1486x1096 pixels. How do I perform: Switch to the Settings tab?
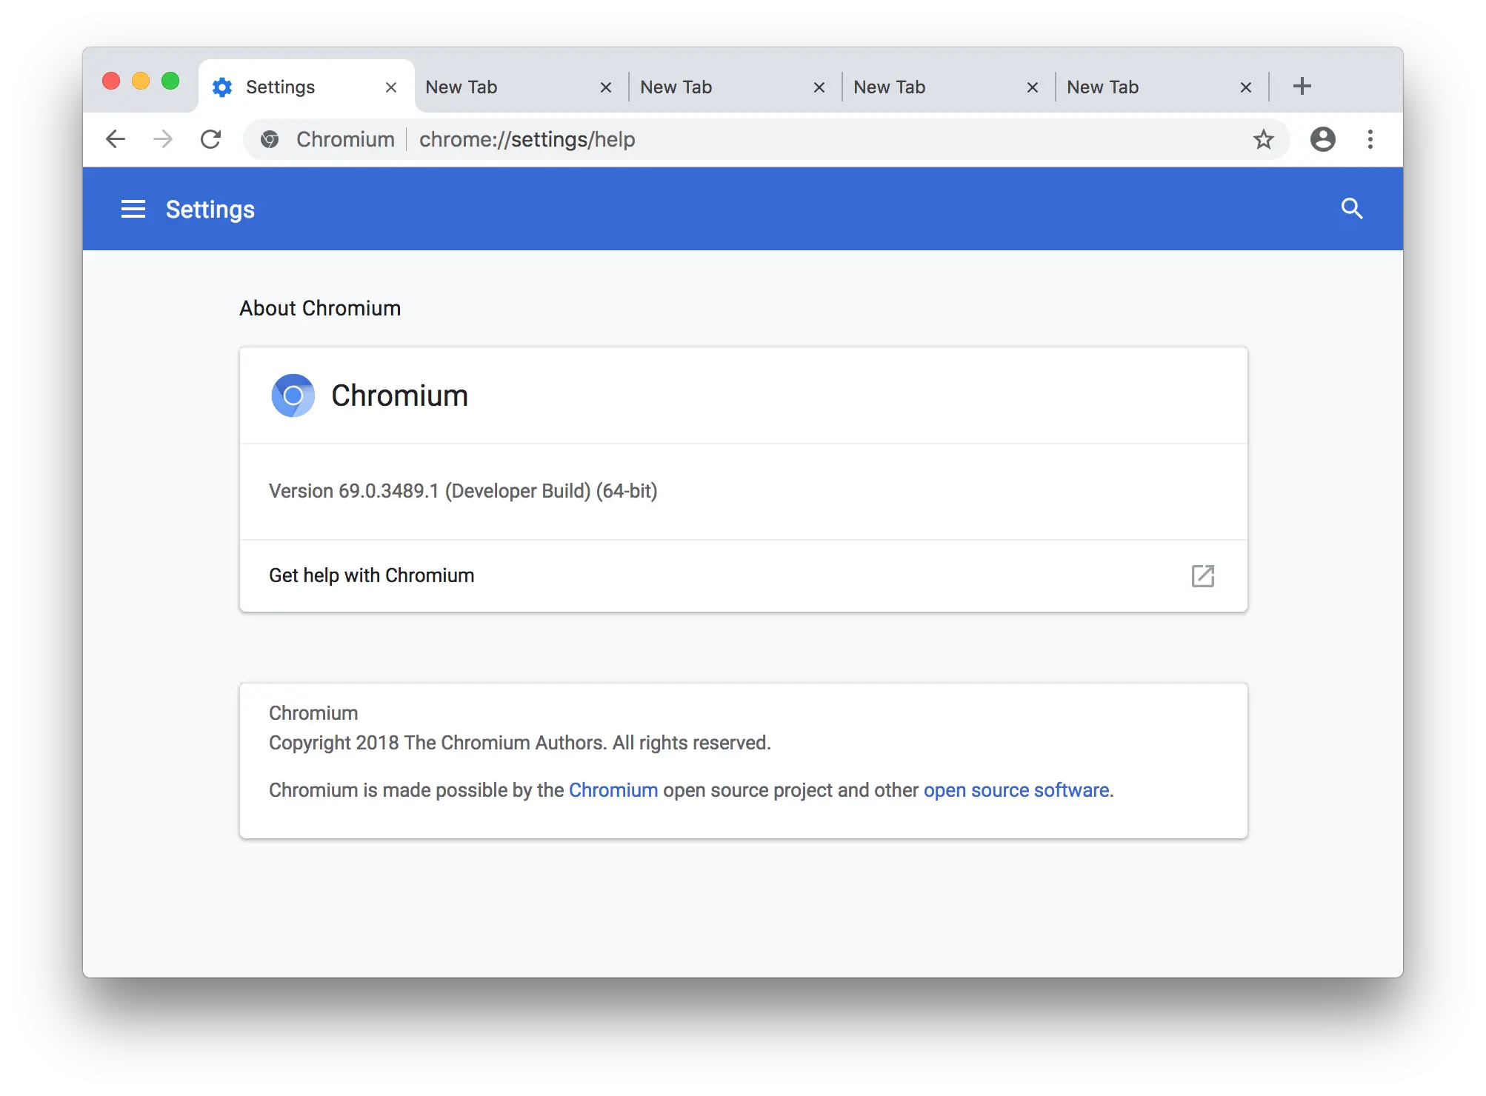click(x=280, y=87)
